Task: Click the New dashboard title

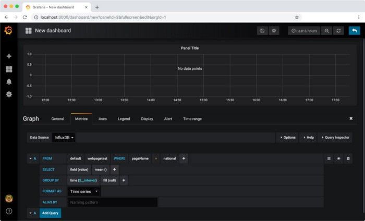Action: [53, 30]
